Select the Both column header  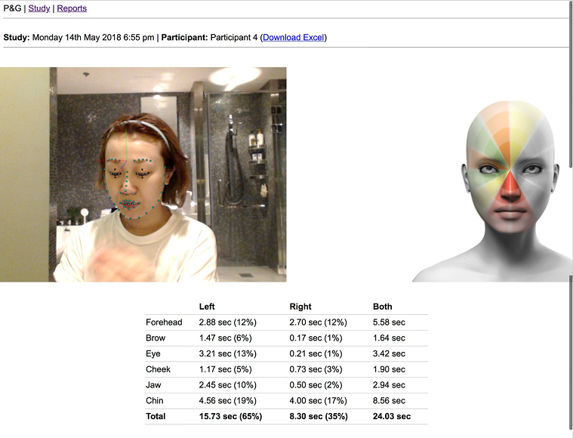tap(383, 307)
